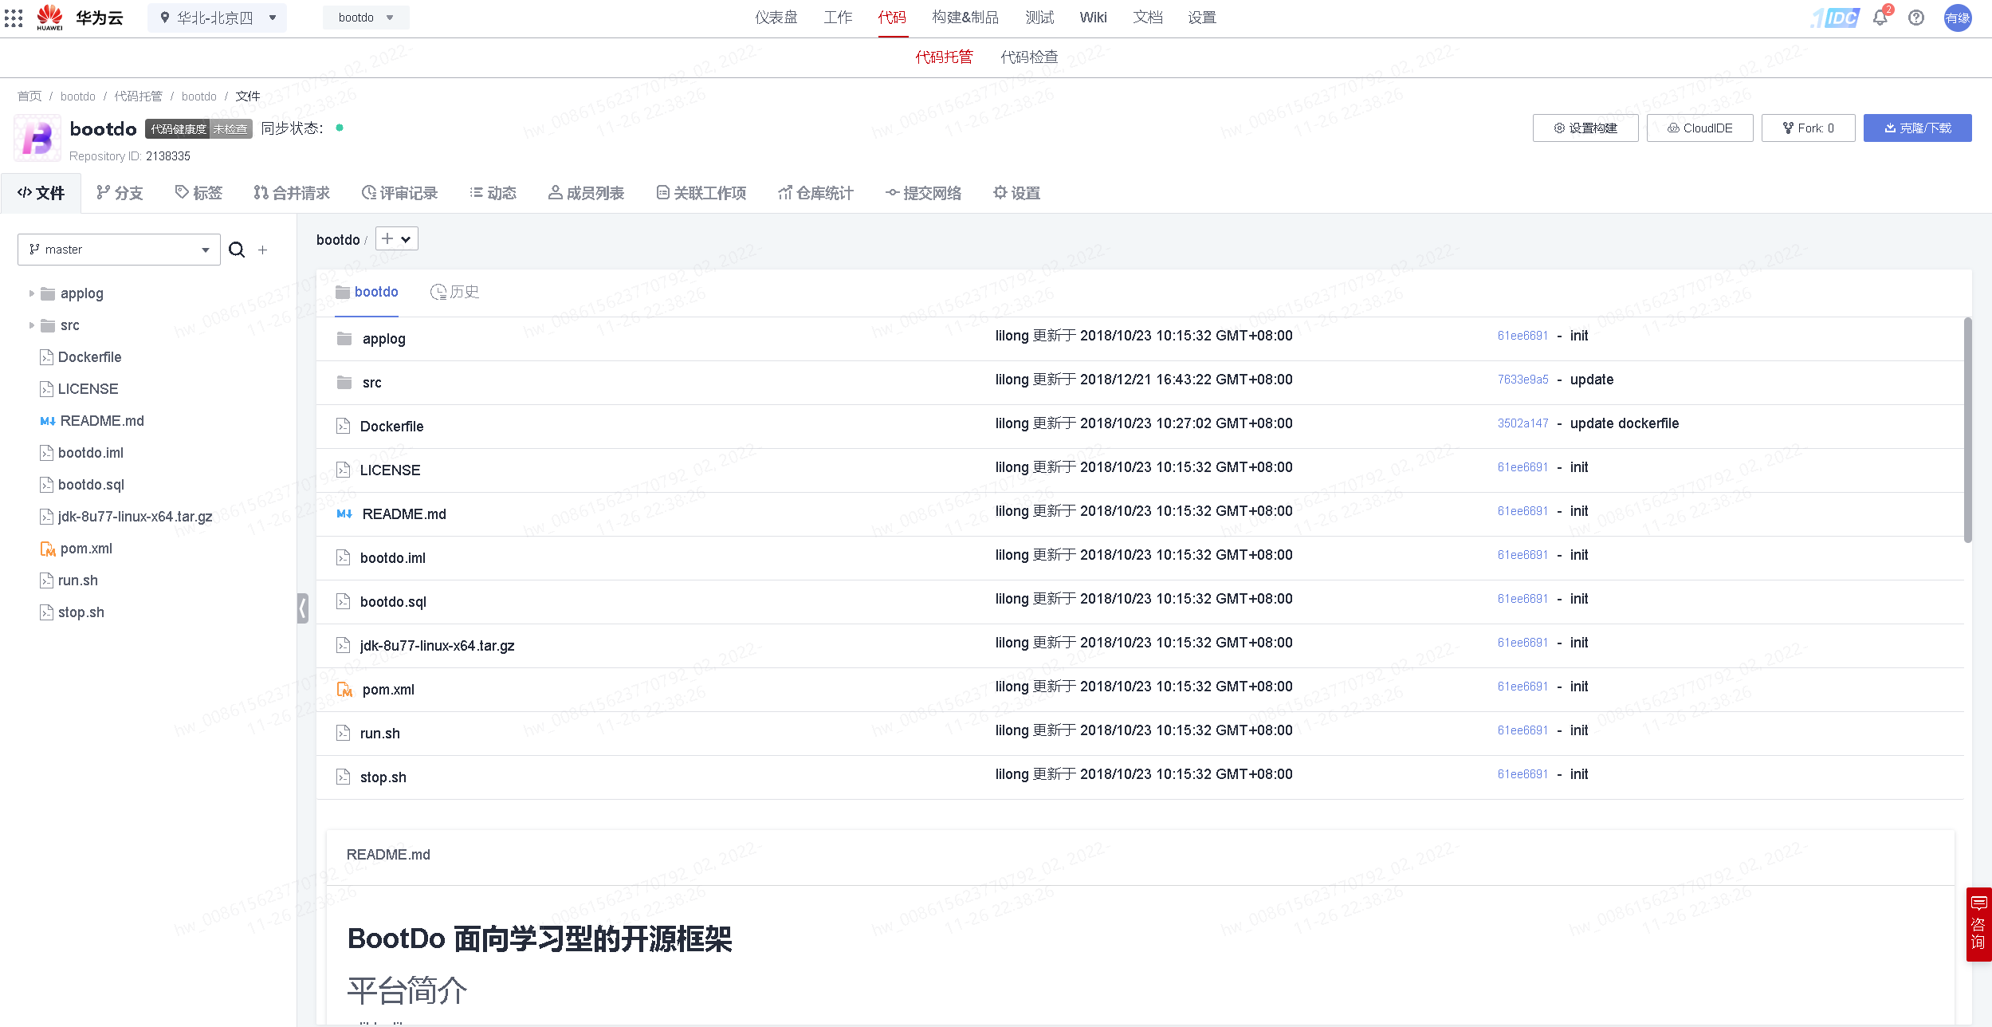The width and height of the screenshot is (1992, 1027).
Task: Switch to the 代码检查 tab
Action: click(x=1028, y=57)
